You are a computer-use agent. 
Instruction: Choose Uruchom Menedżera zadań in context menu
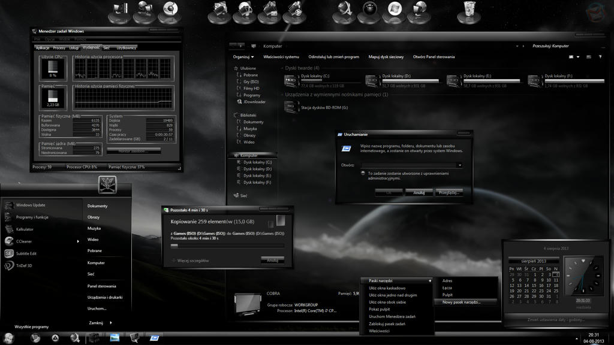(392, 316)
